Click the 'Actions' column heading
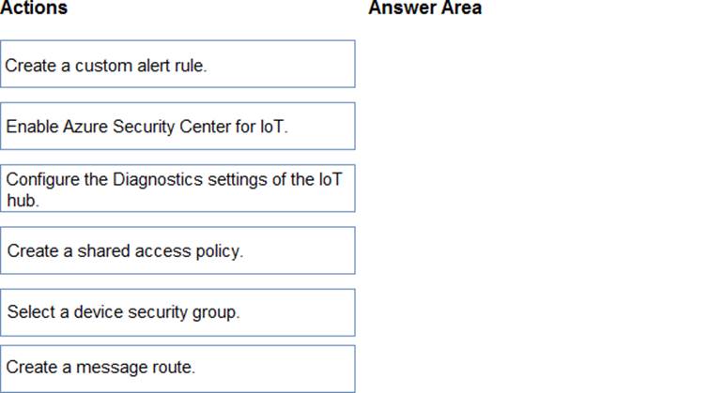Image resolution: width=724 pixels, height=393 pixels. pos(35,8)
